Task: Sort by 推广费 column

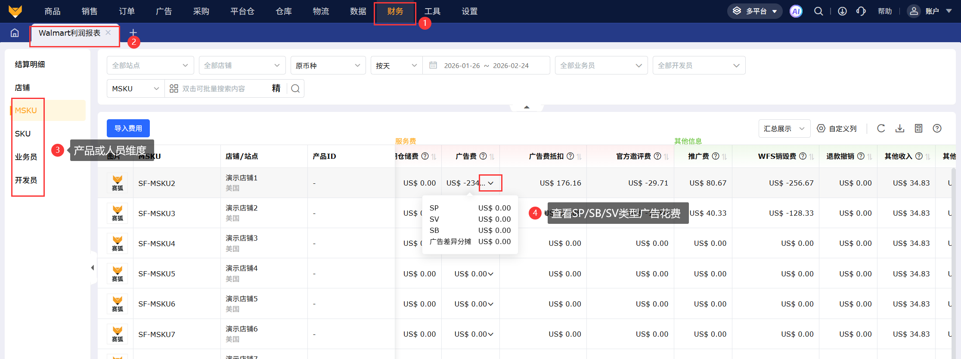Action: pos(725,157)
